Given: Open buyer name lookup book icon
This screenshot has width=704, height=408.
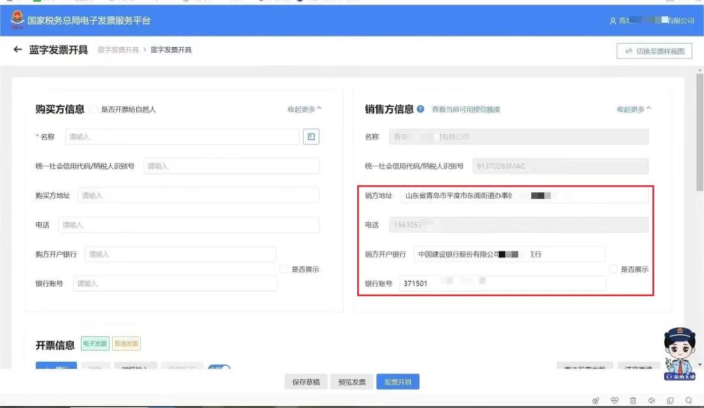Looking at the screenshot, I should [311, 136].
